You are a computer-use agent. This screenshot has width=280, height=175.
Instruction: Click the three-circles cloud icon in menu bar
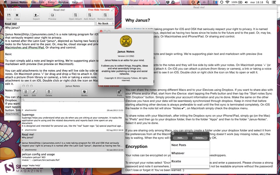pyautogui.click(x=173, y=2)
